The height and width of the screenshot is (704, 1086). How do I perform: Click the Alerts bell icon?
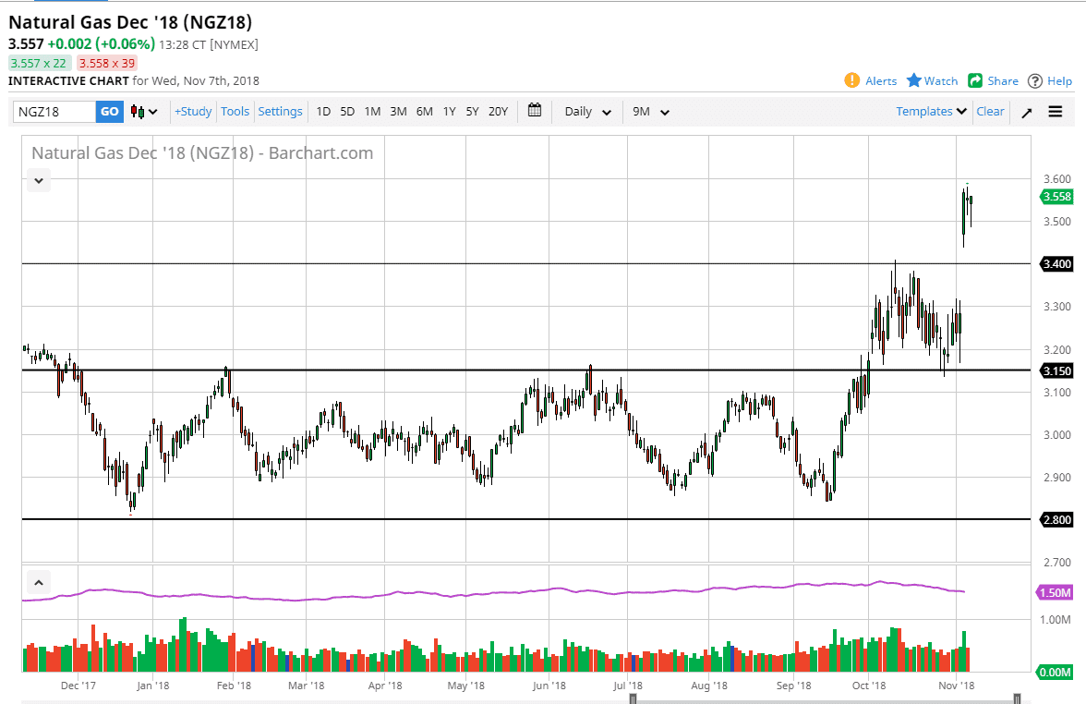851,80
